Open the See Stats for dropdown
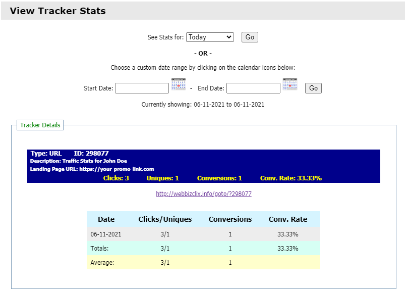This screenshot has height=291, width=408. [210, 37]
